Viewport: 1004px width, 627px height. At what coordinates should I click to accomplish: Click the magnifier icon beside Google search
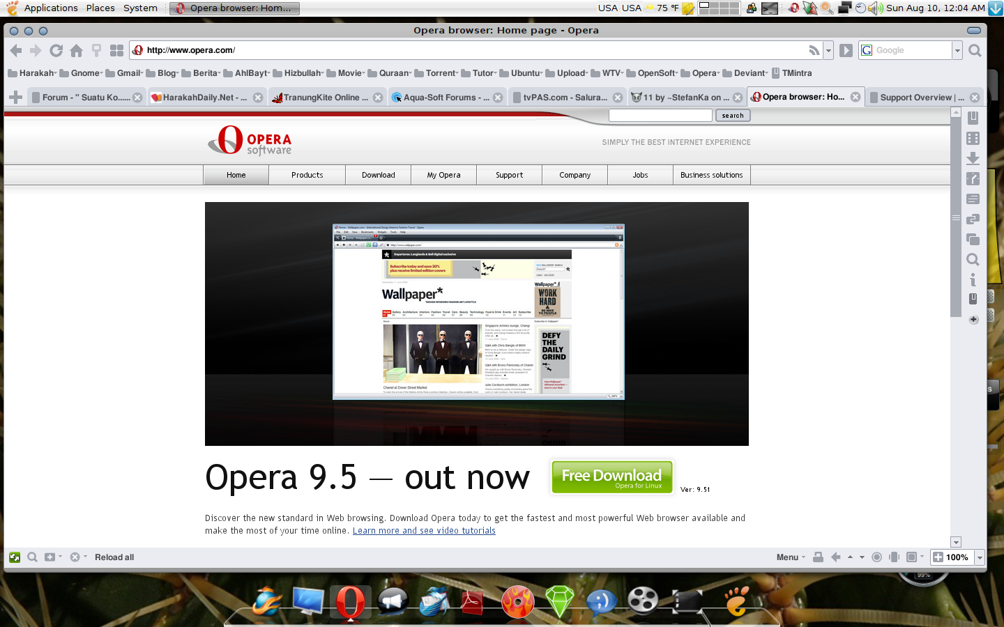click(975, 50)
